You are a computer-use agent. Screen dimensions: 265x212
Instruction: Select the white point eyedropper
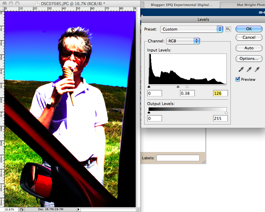click(257, 69)
